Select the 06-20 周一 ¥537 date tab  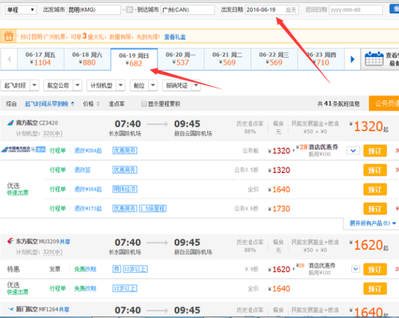pyautogui.click(x=181, y=59)
